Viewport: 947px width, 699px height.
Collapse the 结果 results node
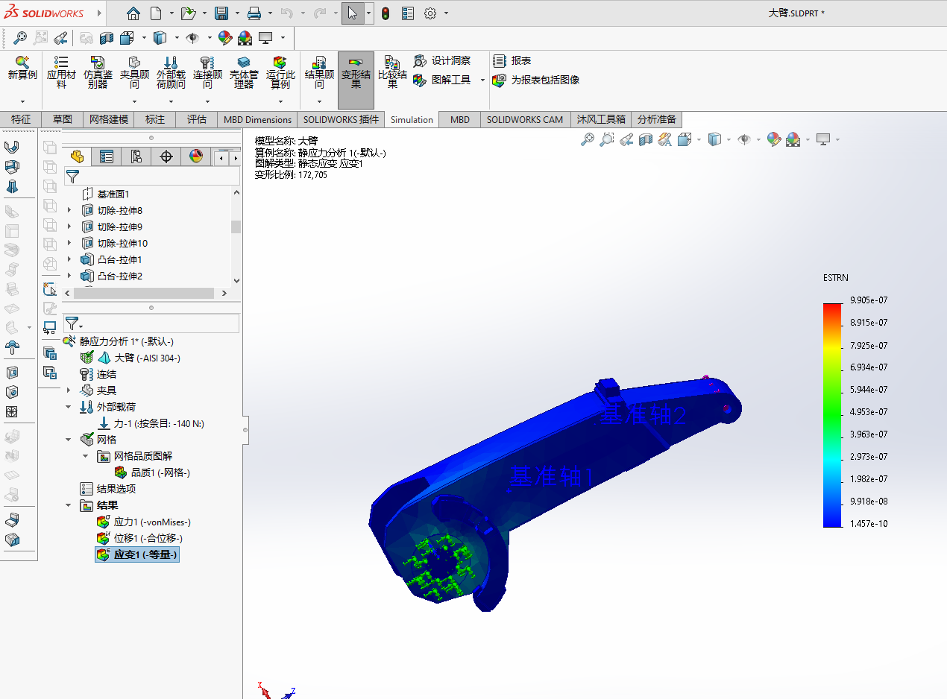(69, 505)
